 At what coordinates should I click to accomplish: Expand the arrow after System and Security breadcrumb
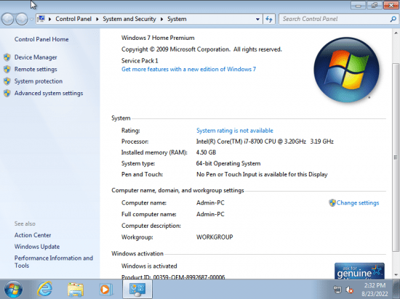[161, 19]
